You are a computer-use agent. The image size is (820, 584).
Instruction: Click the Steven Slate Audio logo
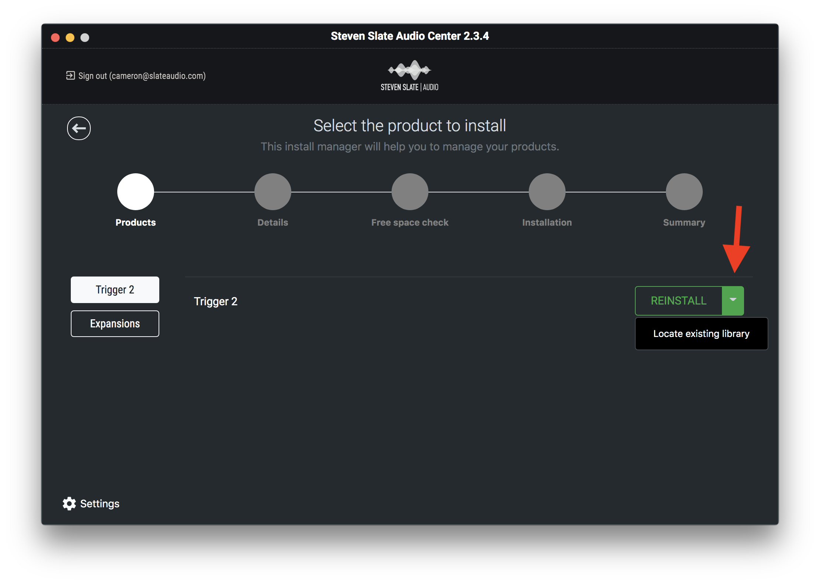click(410, 76)
